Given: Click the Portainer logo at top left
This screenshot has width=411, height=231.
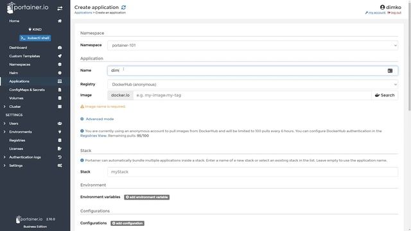Looking at the screenshot, I should coord(28,8).
